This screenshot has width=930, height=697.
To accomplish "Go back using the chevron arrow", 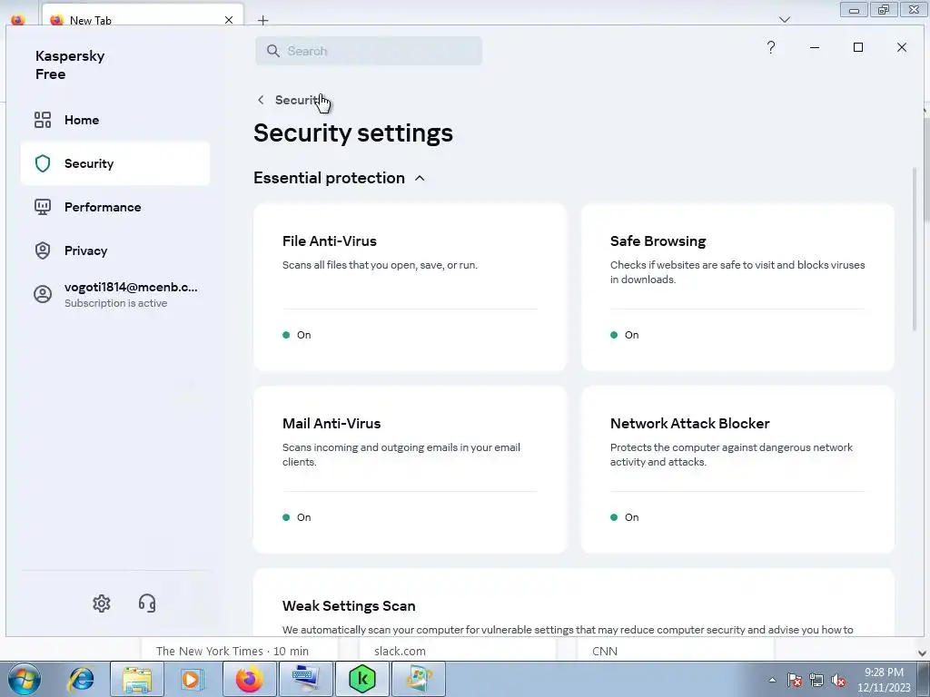I will (261, 100).
